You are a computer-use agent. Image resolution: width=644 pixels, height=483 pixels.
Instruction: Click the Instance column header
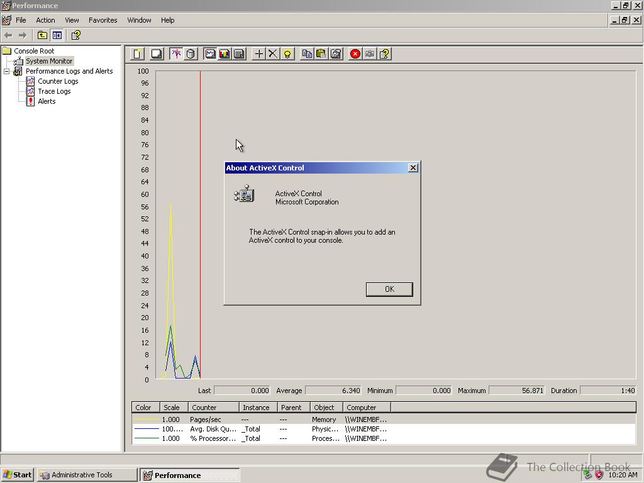coord(257,408)
